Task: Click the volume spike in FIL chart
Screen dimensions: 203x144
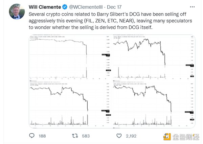Action: click(86, 72)
